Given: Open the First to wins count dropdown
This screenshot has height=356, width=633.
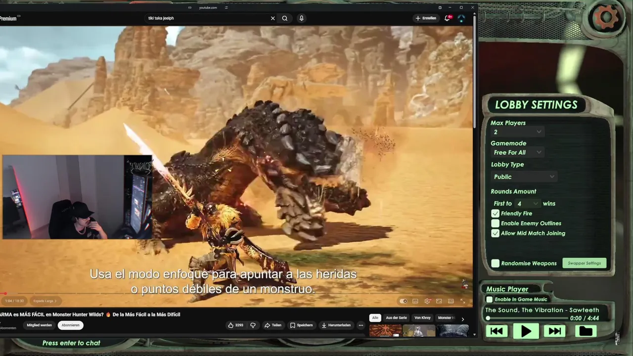Looking at the screenshot, I should (x=527, y=204).
